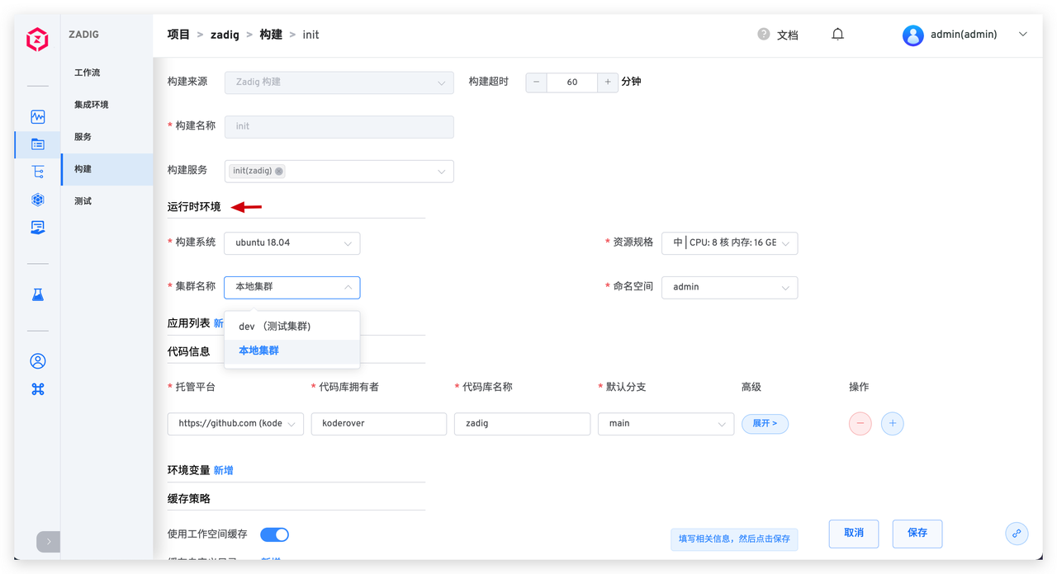1057x574 pixels.
Task: Select 本地集群 option in dropdown list
Action: pos(292,351)
